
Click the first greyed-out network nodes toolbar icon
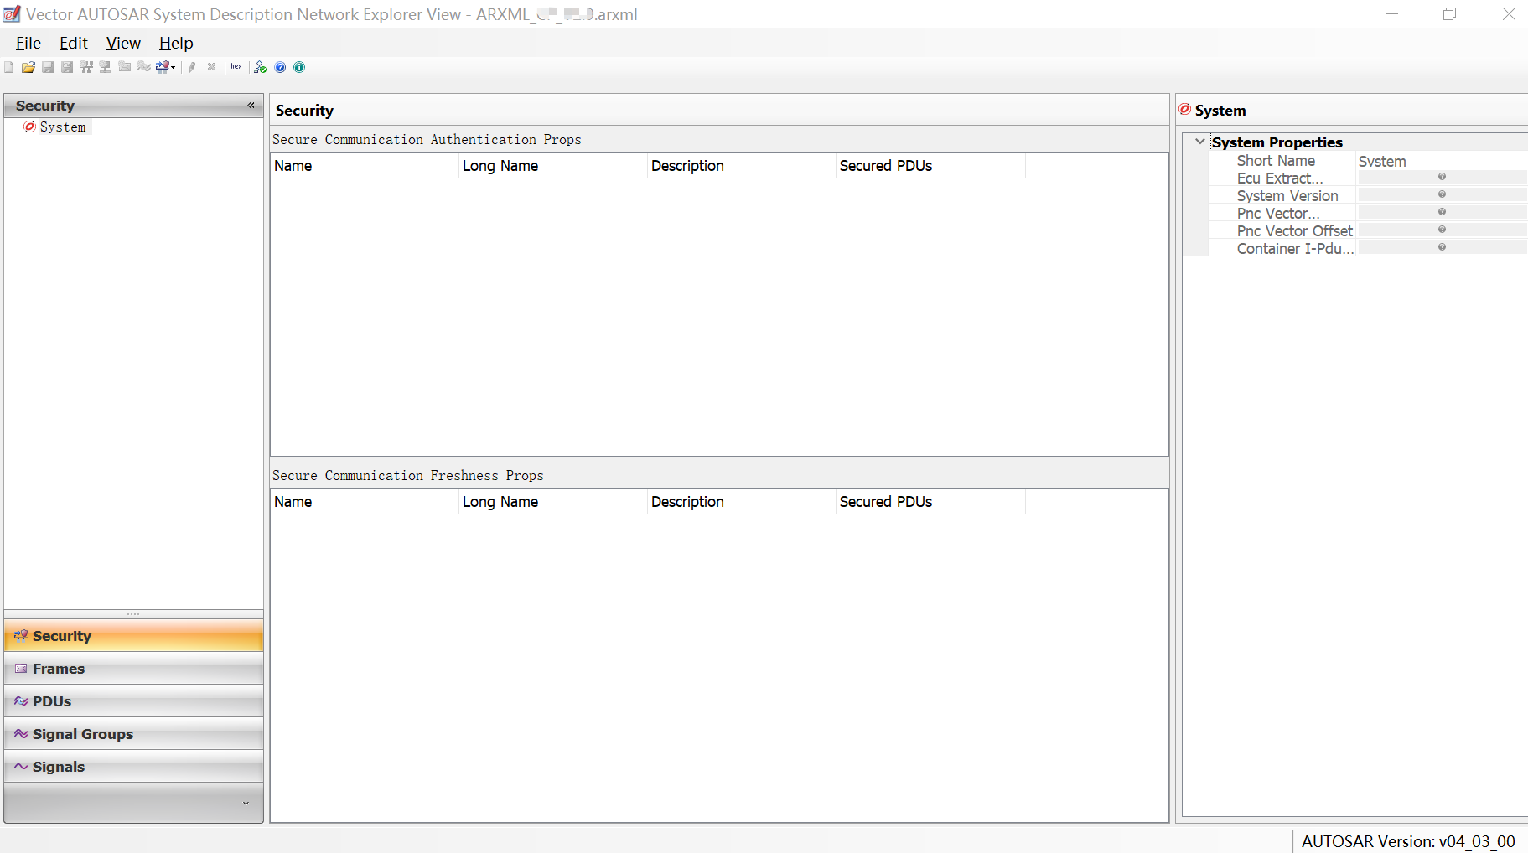click(86, 67)
